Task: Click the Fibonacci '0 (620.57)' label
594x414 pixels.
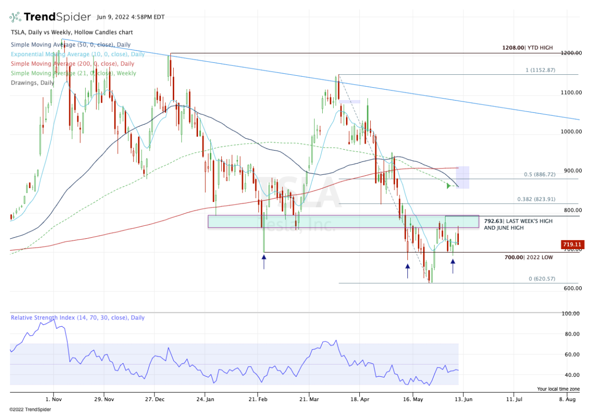Action: click(542, 279)
